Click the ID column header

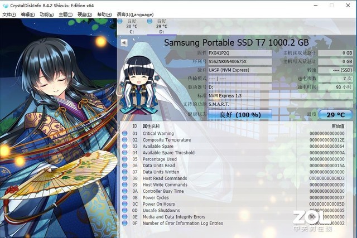point(135,126)
